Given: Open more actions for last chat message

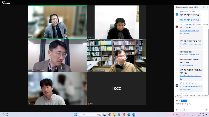Looking at the screenshot, I should point(186,93).
